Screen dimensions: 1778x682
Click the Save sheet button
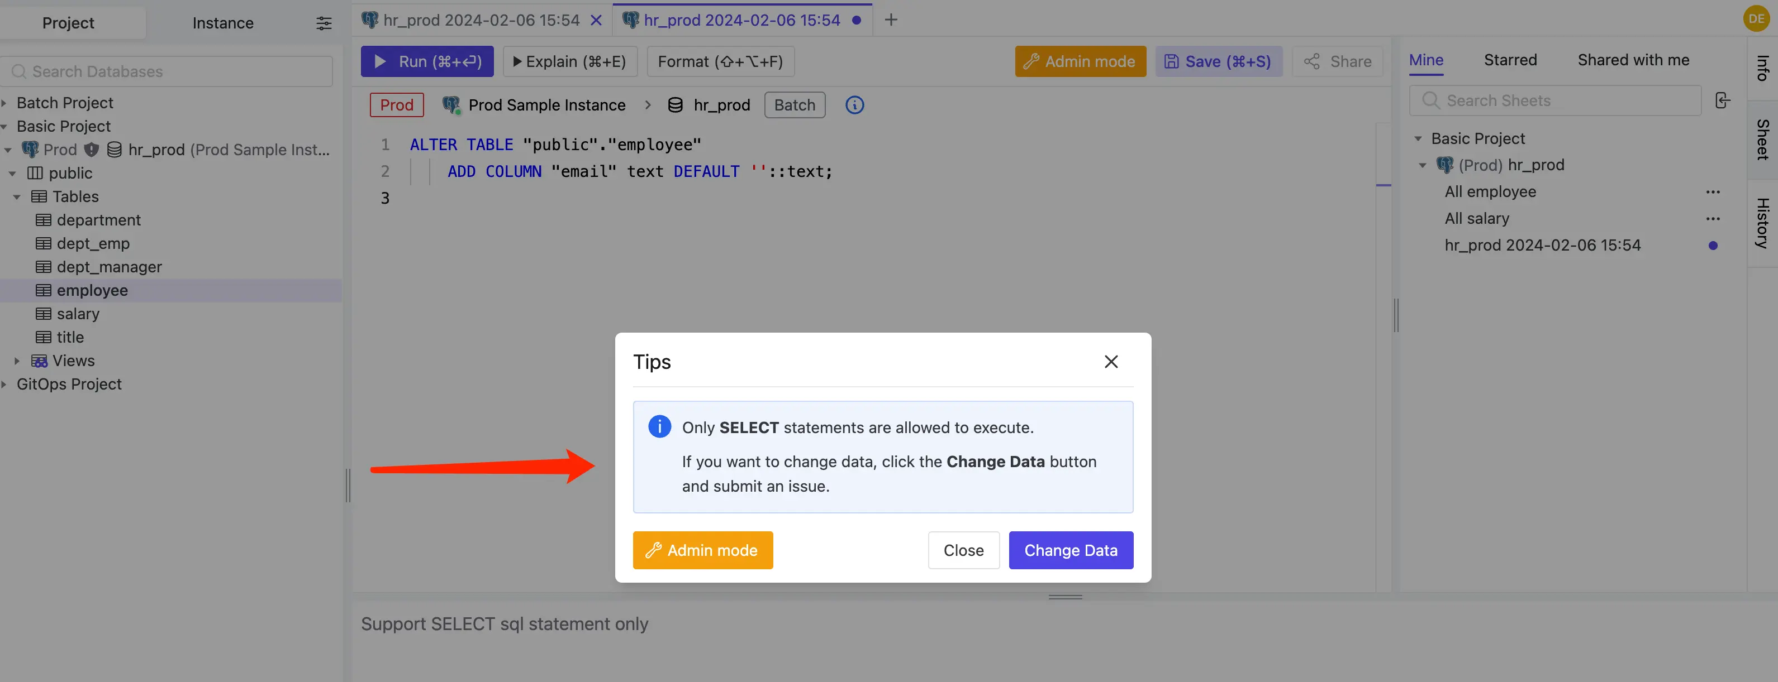click(x=1218, y=61)
